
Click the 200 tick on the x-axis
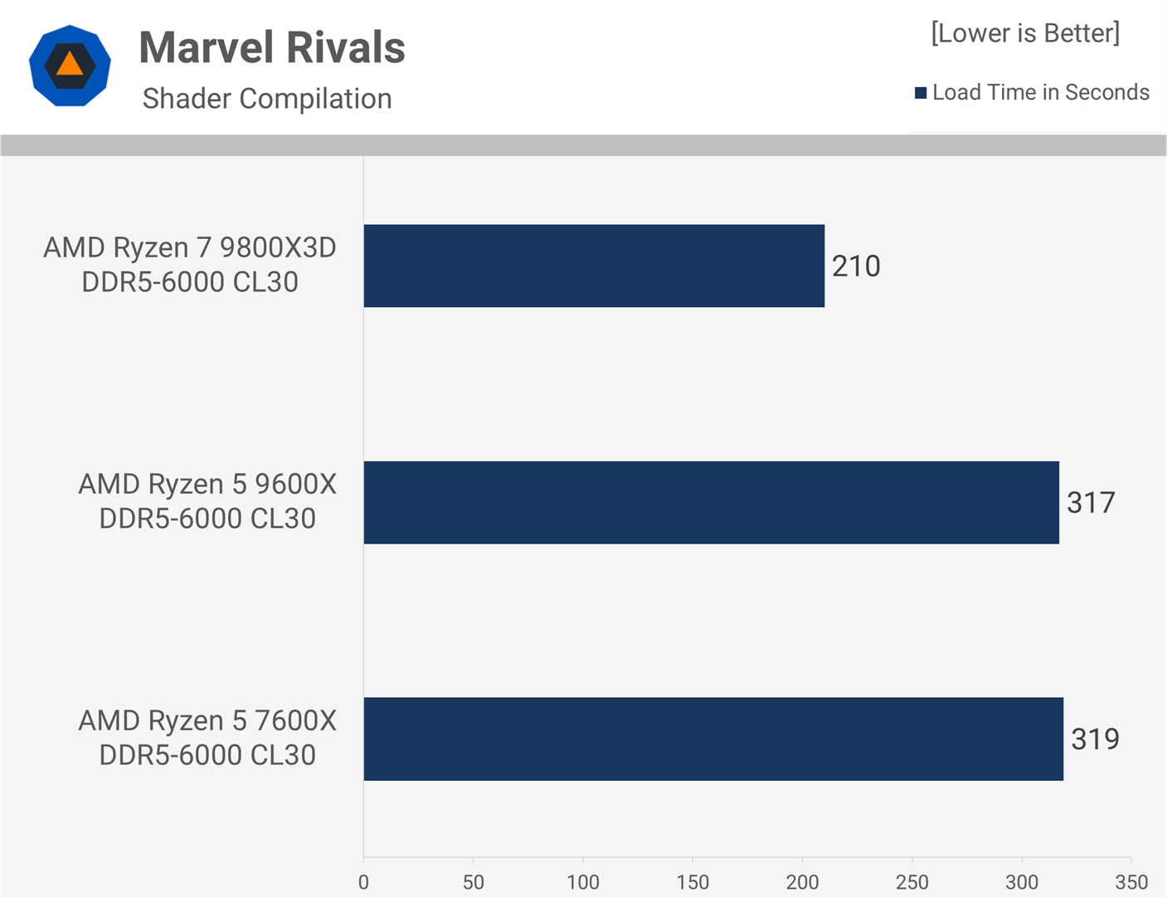pyautogui.click(x=802, y=882)
